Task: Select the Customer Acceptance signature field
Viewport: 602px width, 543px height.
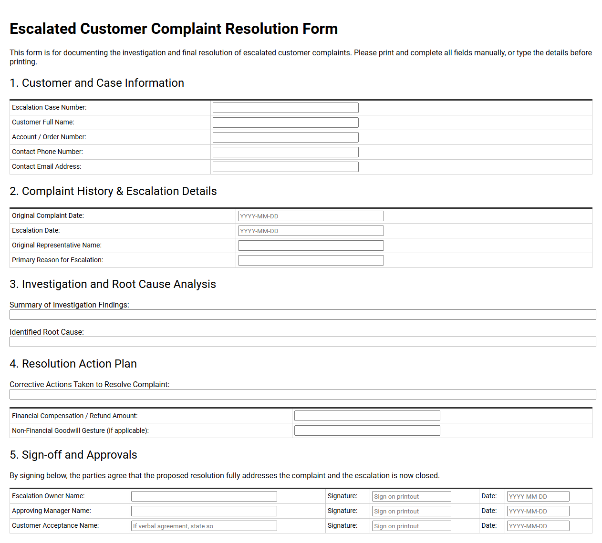Action: click(x=411, y=526)
